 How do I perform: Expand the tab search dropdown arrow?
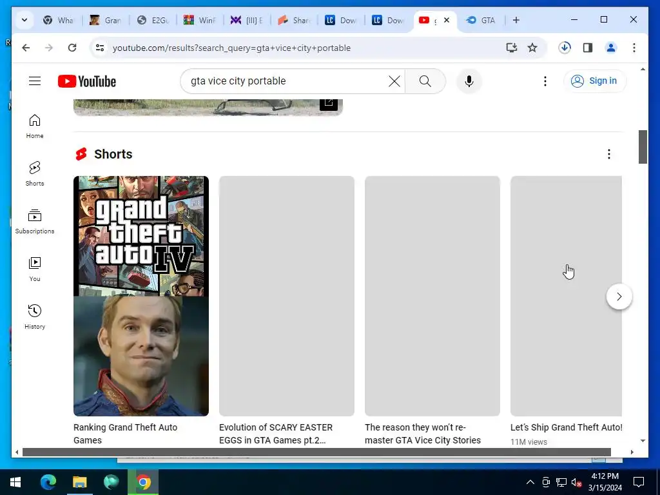pyautogui.click(x=24, y=20)
